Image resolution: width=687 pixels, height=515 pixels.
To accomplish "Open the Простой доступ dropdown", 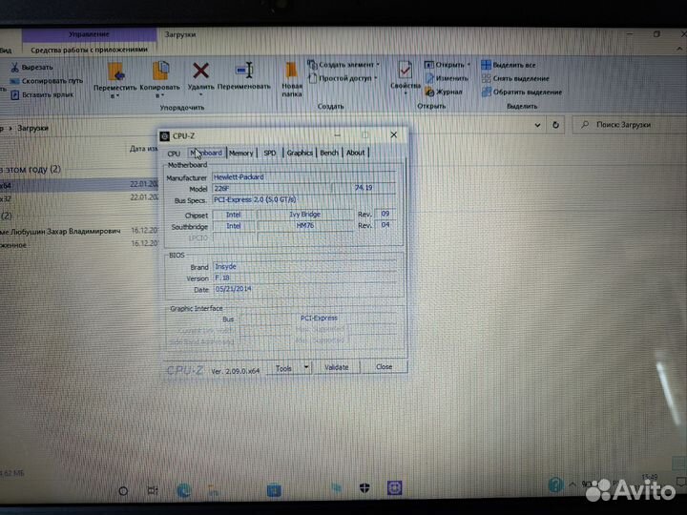I will point(343,78).
